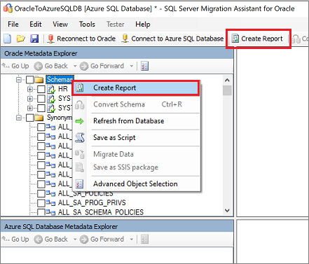309x264 pixels.
Task: Check the ALL_SA_SCHEMA_POLICIES checkbox
Action: (41, 212)
